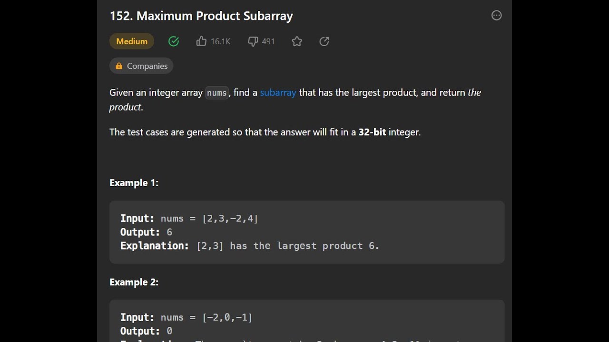Click the Maximum Product Subarray title
Screen dimensions: 609x342
tap(201, 16)
